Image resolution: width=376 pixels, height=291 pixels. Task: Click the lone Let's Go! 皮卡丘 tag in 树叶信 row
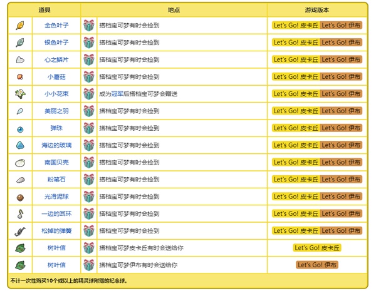pos(317,248)
